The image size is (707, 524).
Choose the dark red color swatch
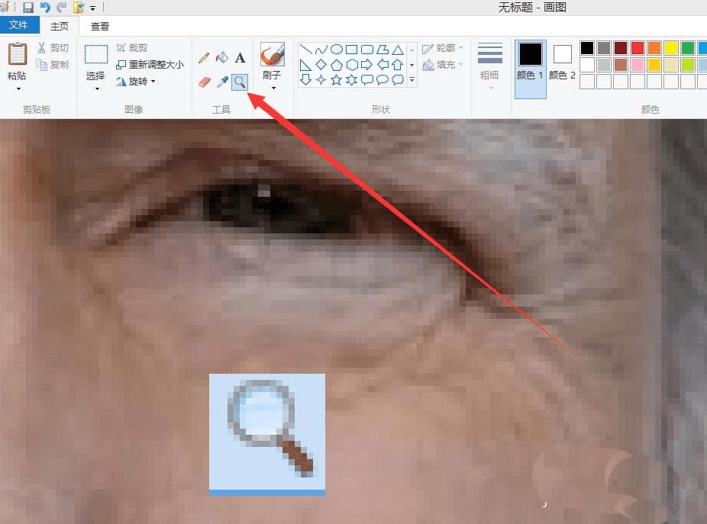click(621, 48)
